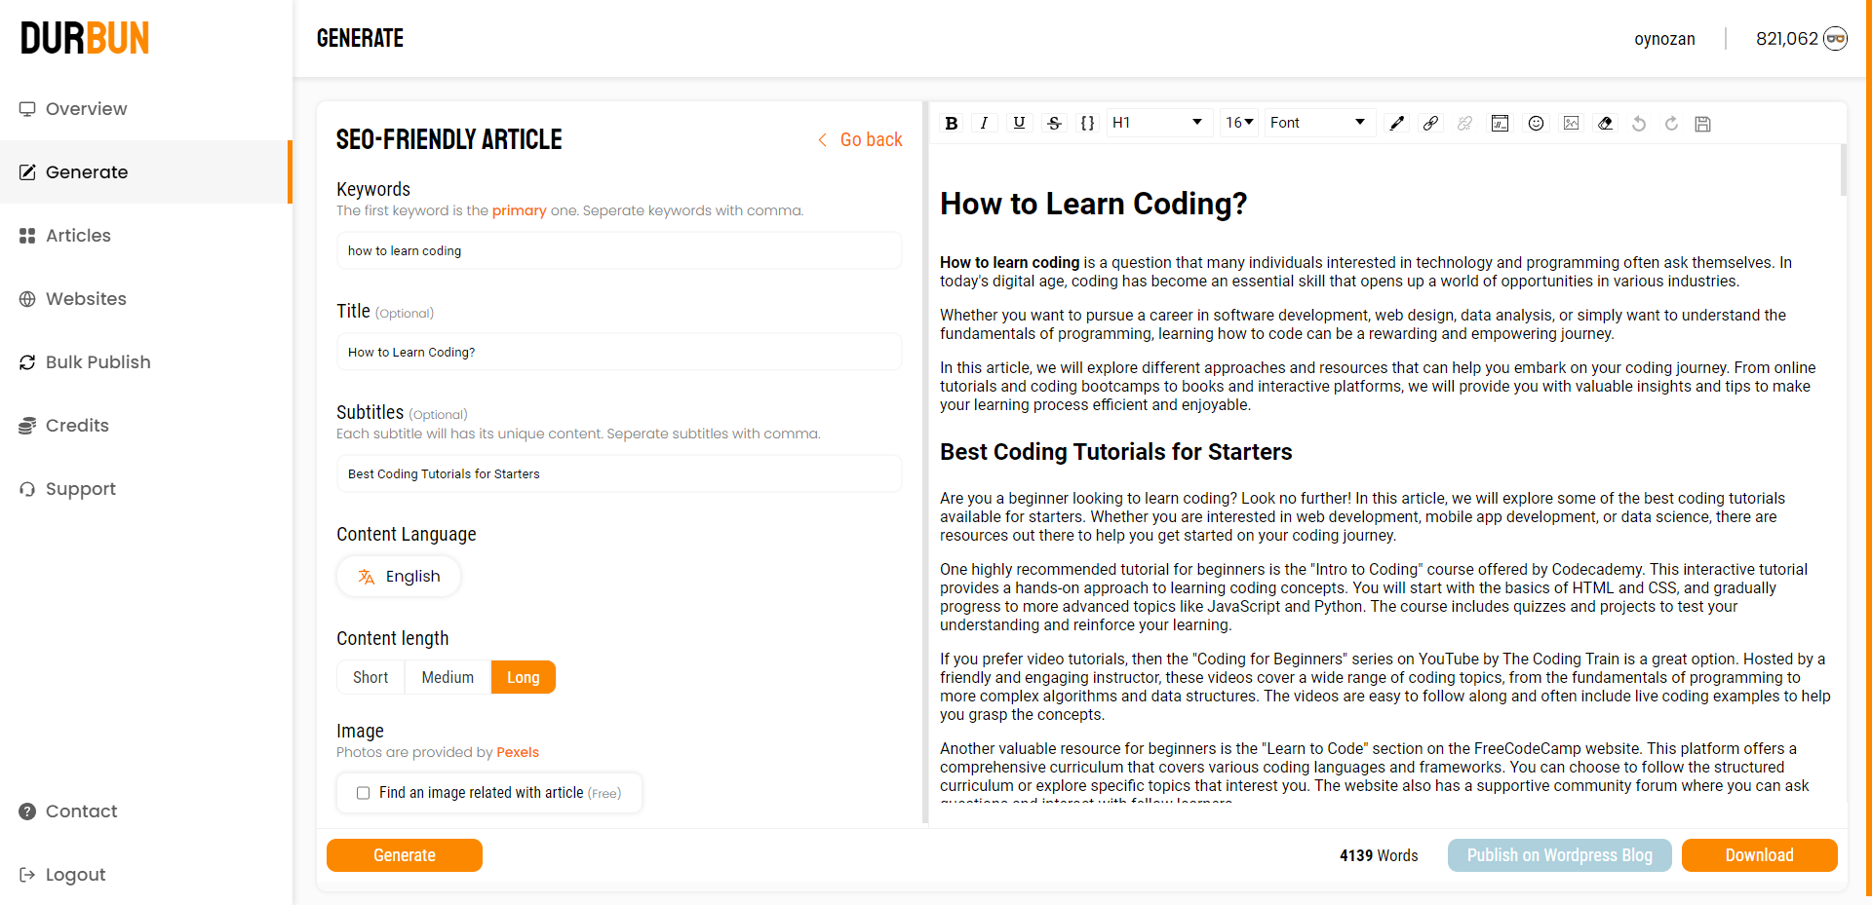Viewport: 1872px width, 905px height.
Task: Open the Font family dropdown
Action: point(1317,123)
